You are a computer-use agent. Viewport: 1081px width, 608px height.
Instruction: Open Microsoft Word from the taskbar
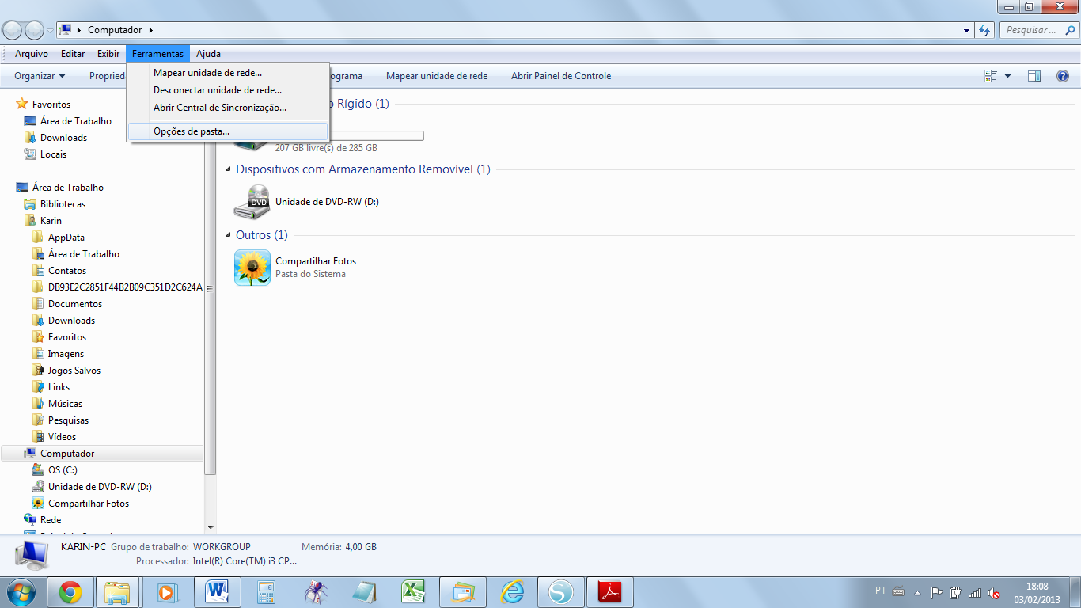point(216,592)
